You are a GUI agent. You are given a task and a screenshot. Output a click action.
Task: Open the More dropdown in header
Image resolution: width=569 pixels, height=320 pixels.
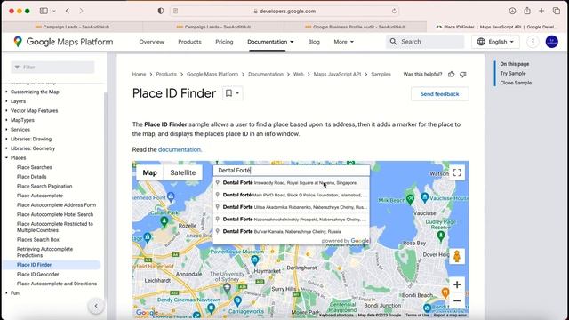point(344,42)
